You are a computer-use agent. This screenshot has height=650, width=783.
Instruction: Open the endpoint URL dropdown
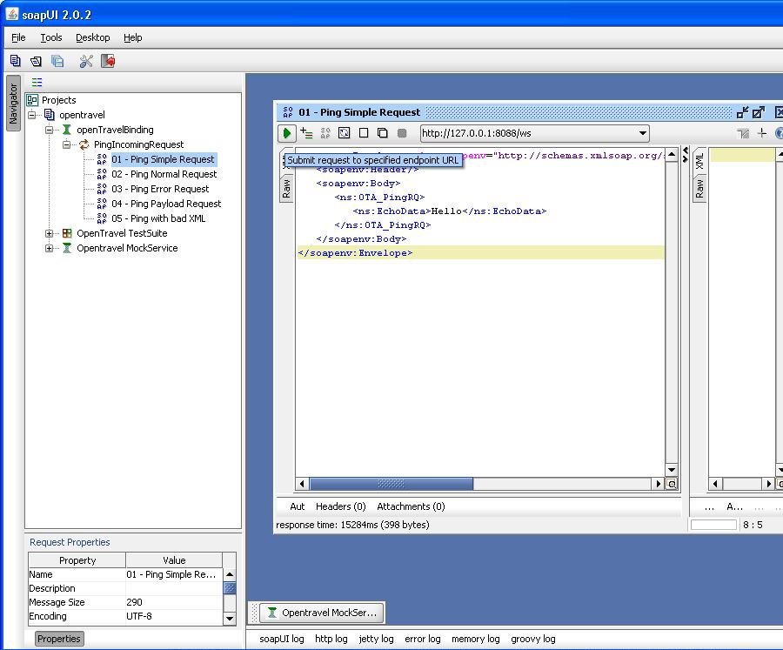coord(643,133)
